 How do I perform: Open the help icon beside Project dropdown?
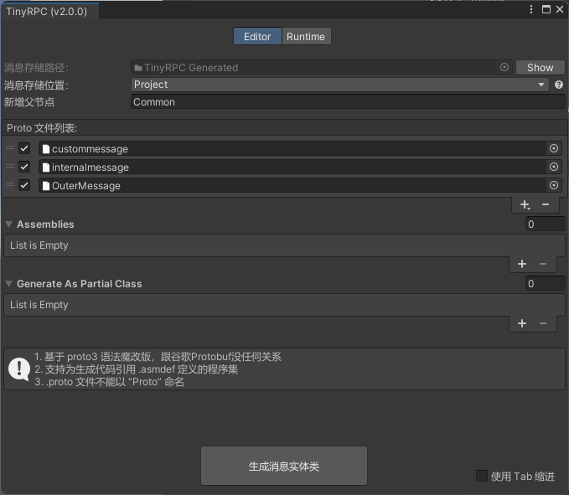[x=559, y=85]
